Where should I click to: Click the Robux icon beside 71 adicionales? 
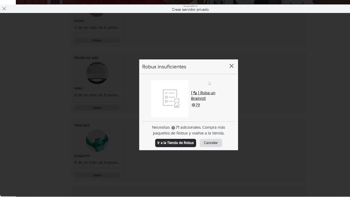[x=173, y=128]
